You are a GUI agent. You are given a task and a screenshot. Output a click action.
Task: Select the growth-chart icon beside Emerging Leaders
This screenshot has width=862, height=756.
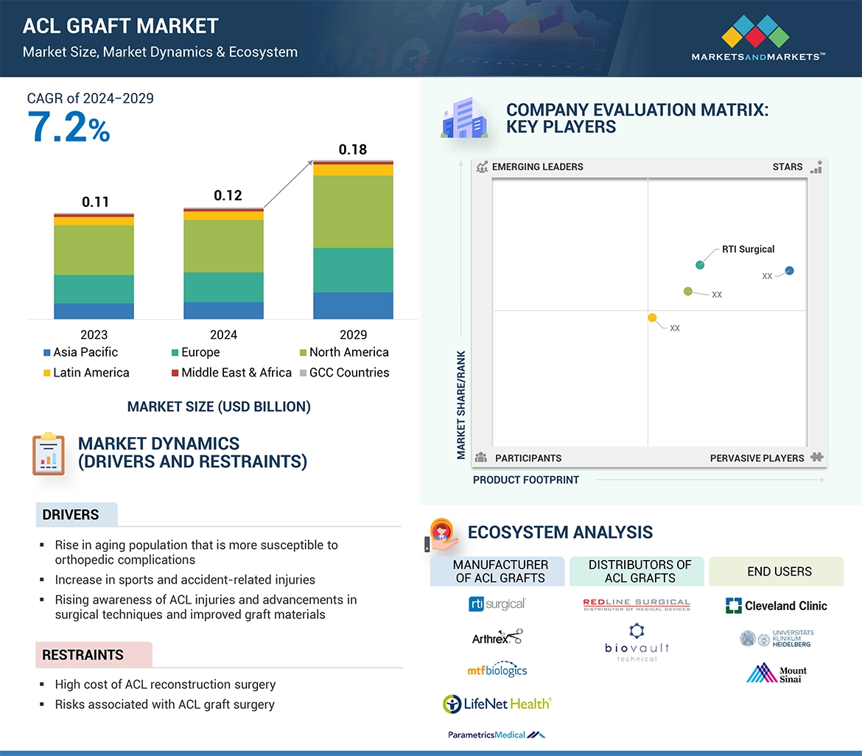pyautogui.click(x=483, y=167)
